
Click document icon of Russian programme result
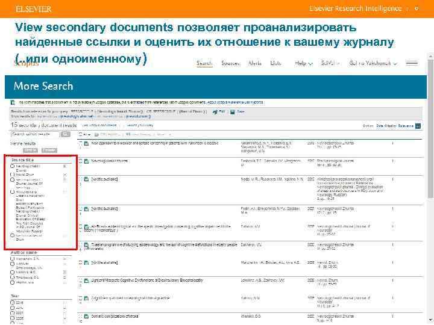tap(86, 245)
